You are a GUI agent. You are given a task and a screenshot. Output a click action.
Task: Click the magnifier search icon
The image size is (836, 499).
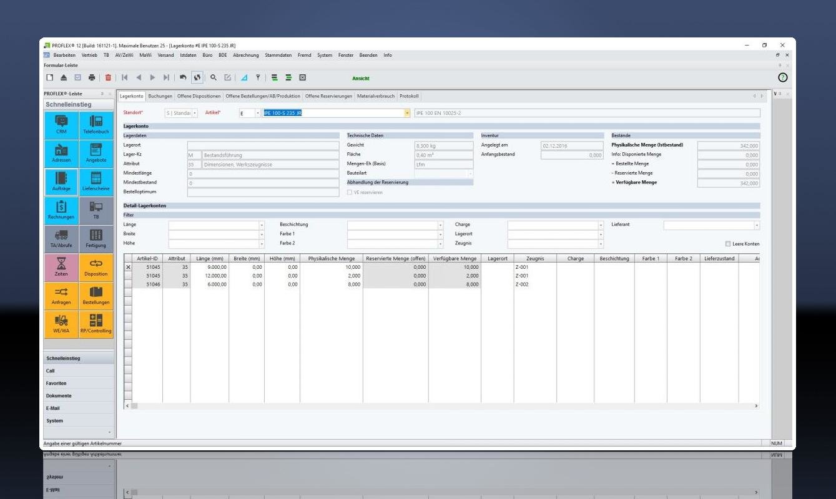pyautogui.click(x=213, y=77)
